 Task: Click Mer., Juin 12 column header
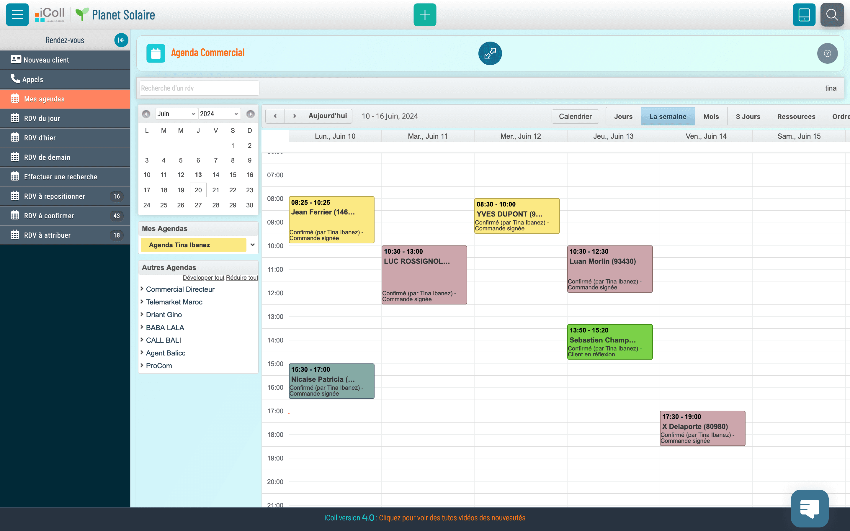[521, 136]
